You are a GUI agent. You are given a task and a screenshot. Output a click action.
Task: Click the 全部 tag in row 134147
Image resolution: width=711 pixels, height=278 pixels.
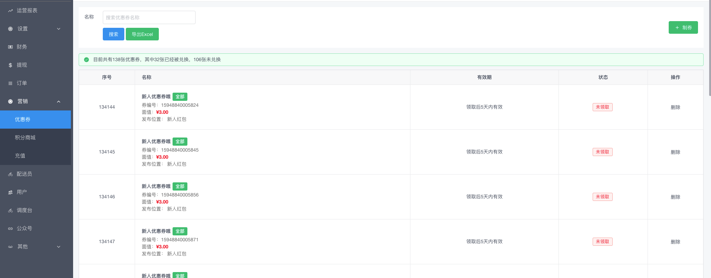180,231
